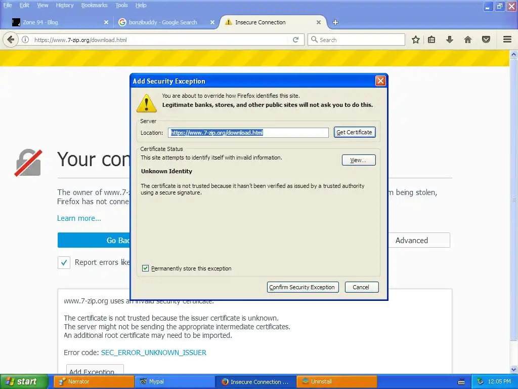
Task: Open a new tab with the plus icon
Action: (335, 22)
